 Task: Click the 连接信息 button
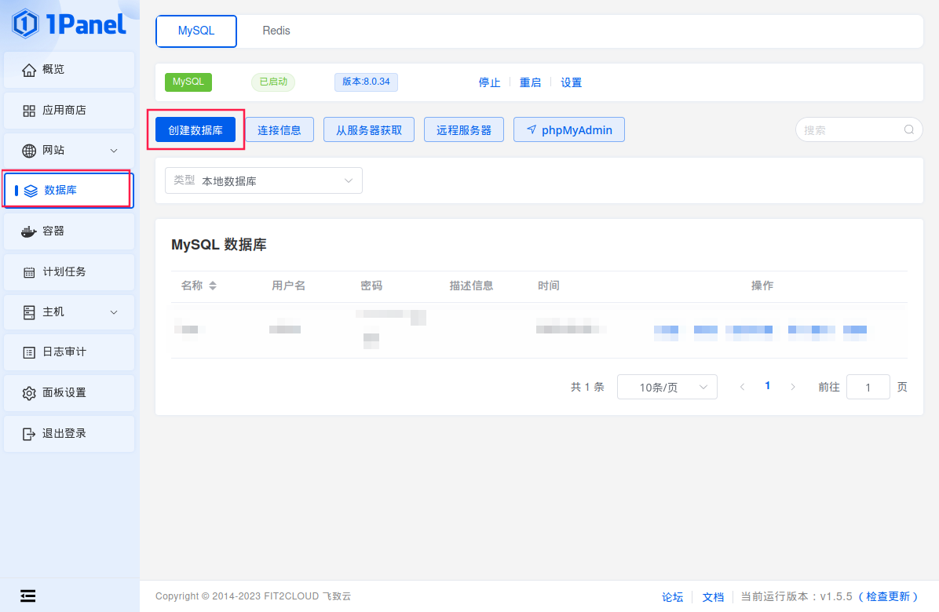(x=279, y=129)
